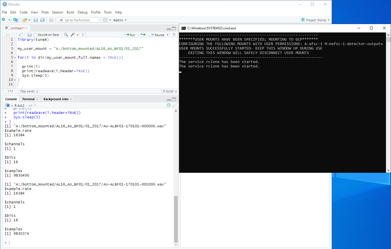
Task: Click the Print document icon
Action: tap(51, 20)
